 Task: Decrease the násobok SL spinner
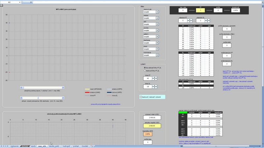point(207,22)
